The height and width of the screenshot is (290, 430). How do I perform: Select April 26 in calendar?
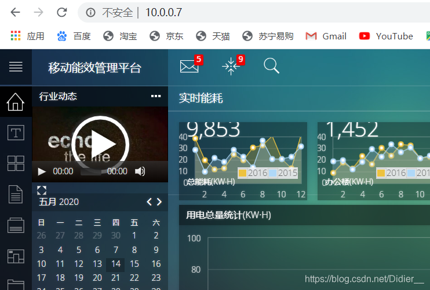coord(41,236)
